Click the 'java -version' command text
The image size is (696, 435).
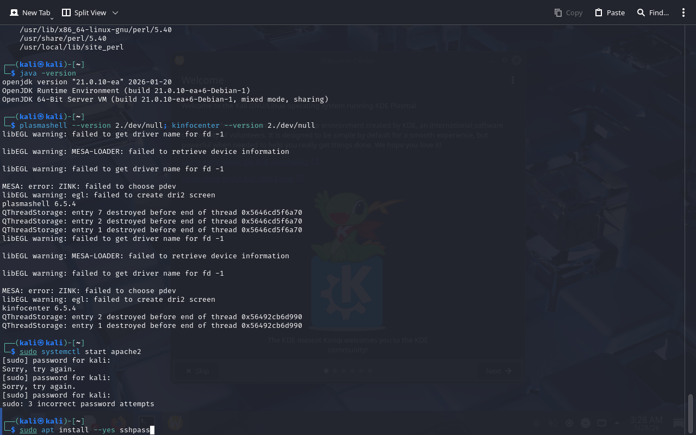tap(48, 73)
